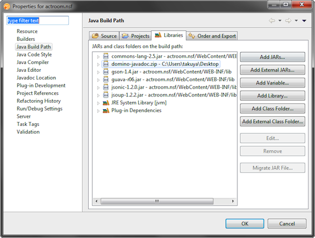Select Validation category
315x238 pixels.
coord(28,132)
